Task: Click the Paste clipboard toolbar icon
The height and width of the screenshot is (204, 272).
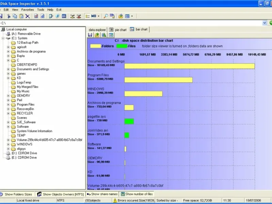Action: click(21, 16)
